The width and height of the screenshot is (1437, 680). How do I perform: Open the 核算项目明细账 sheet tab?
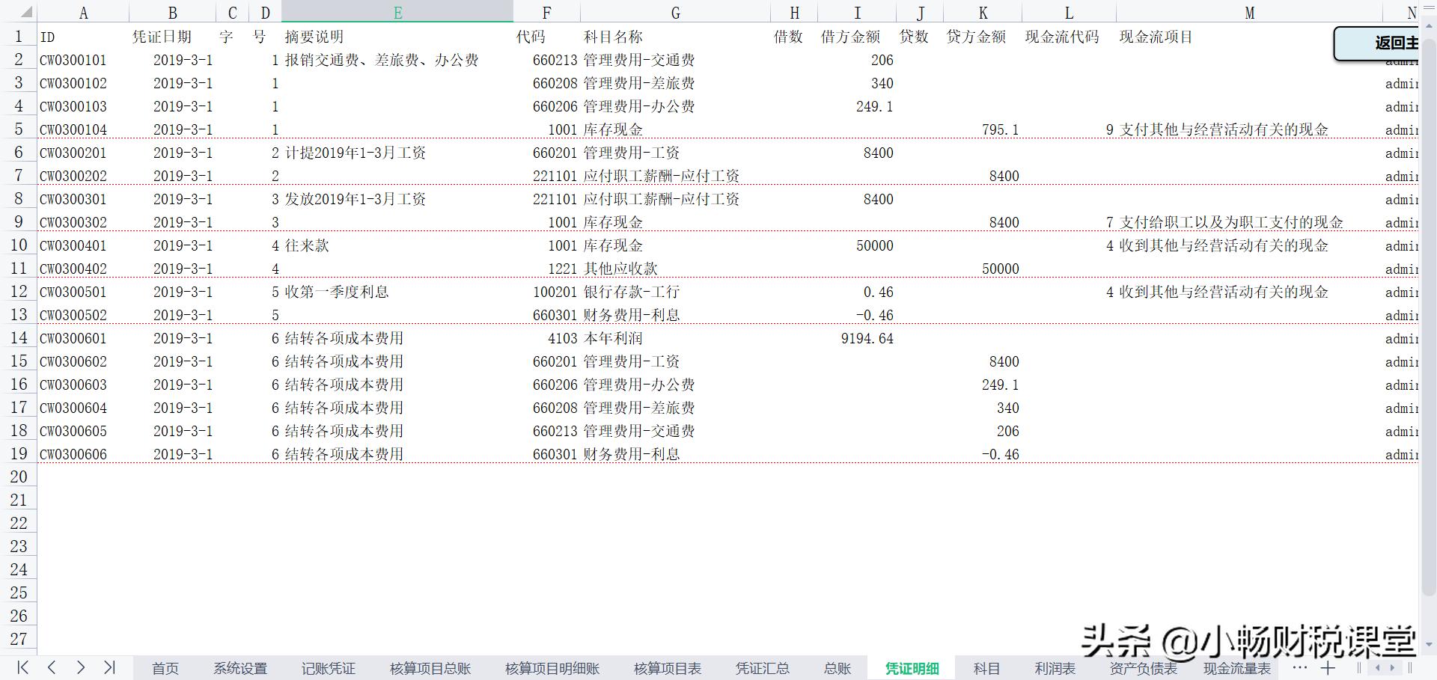pyautogui.click(x=552, y=668)
